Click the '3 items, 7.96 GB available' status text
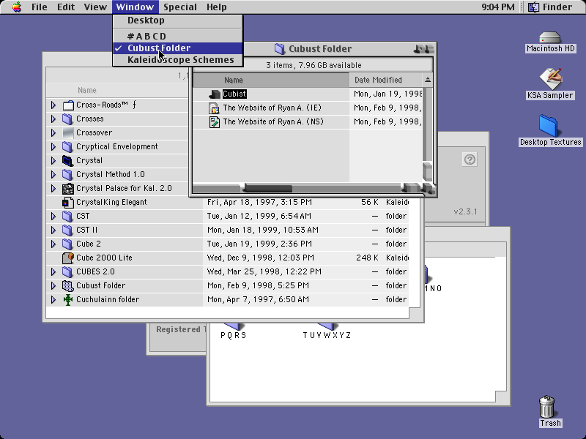The height and width of the screenshot is (439, 586). [x=314, y=65]
